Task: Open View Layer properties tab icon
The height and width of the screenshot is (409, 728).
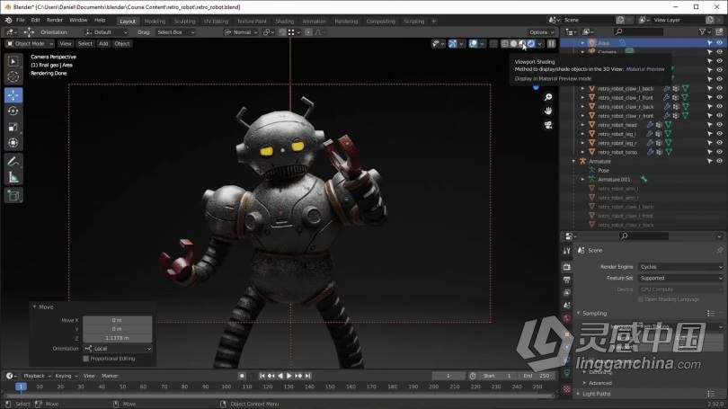Action: pyautogui.click(x=567, y=292)
